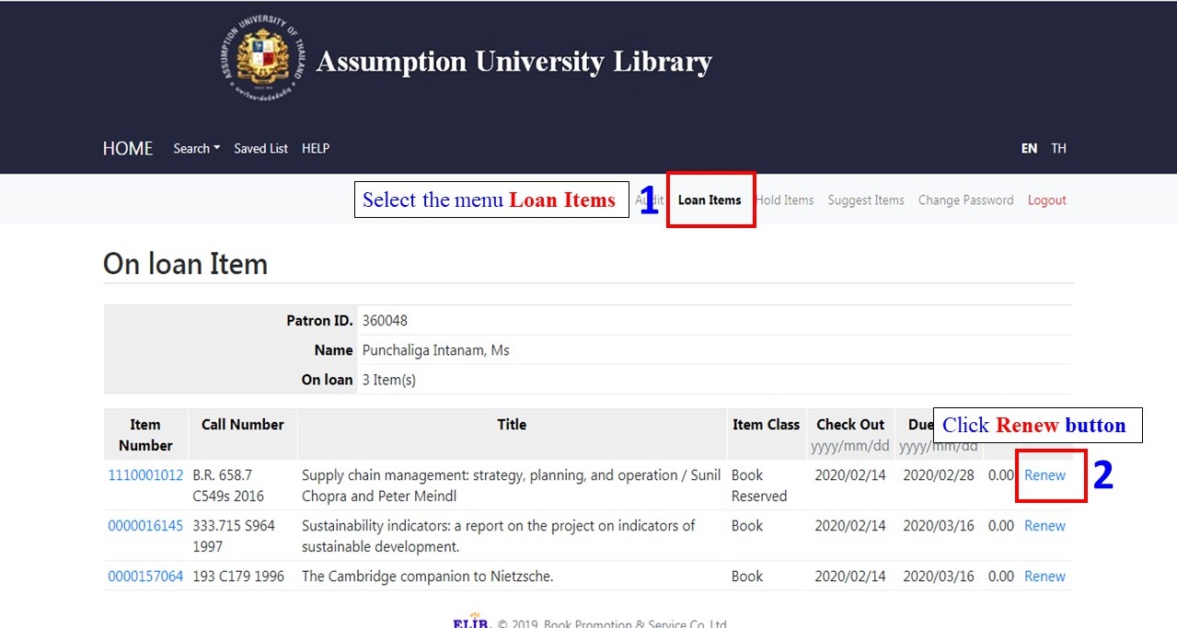Switch language to EN

click(x=1029, y=148)
